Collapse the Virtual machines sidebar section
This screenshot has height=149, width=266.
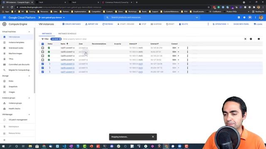(29, 32)
